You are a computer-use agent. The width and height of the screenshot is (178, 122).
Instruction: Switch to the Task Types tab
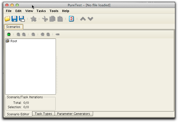[x=43, y=114]
